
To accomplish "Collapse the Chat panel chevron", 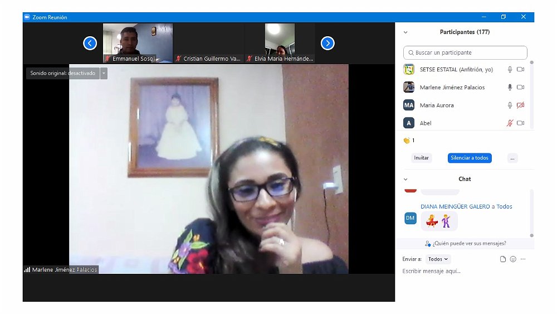I will coord(405,179).
